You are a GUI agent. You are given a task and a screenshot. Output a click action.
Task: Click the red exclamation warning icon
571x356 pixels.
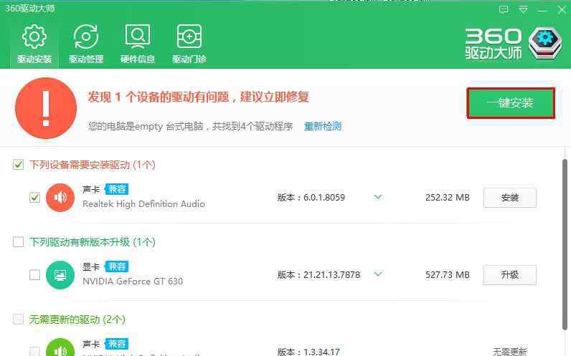[46, 108]
